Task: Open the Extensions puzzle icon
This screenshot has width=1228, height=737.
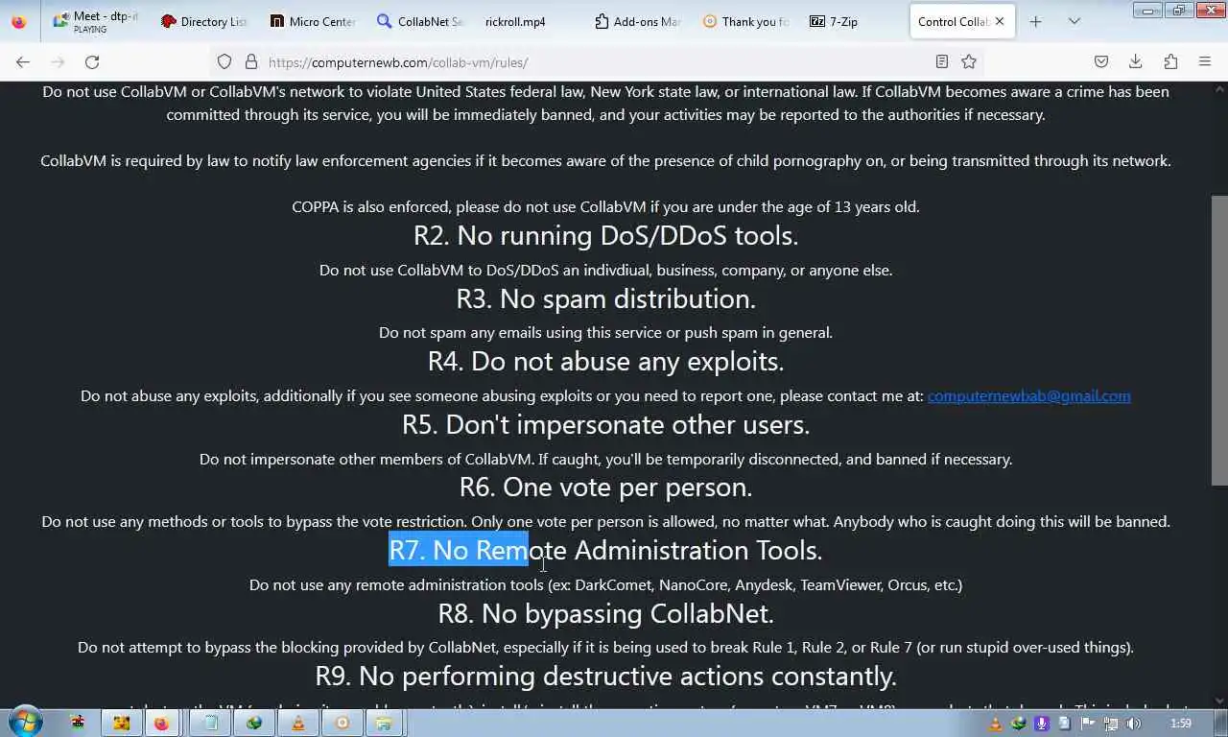Action: 1170,61
